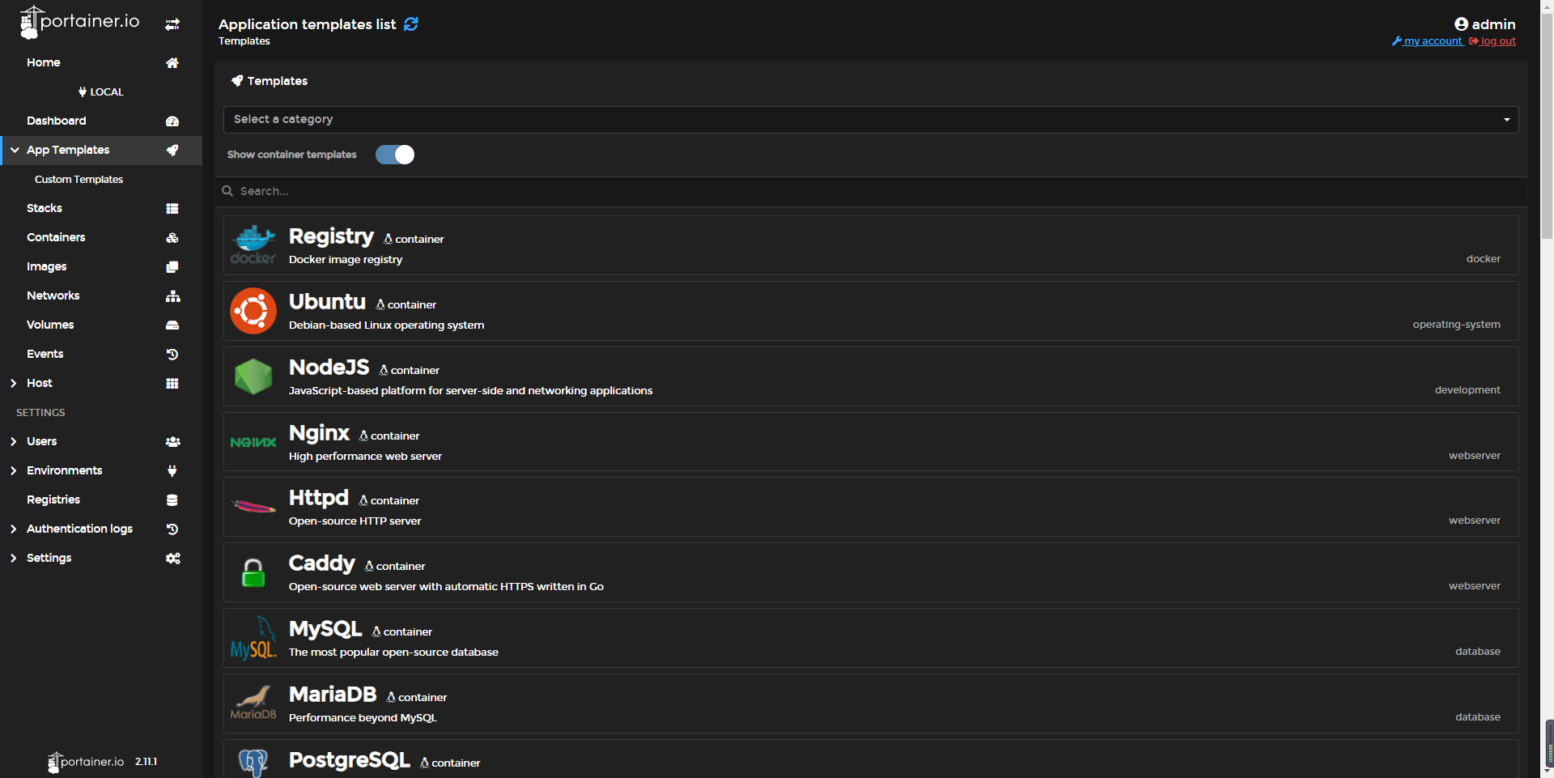
Task: Click the Host grid icon
Action: [x=172, y=383]
